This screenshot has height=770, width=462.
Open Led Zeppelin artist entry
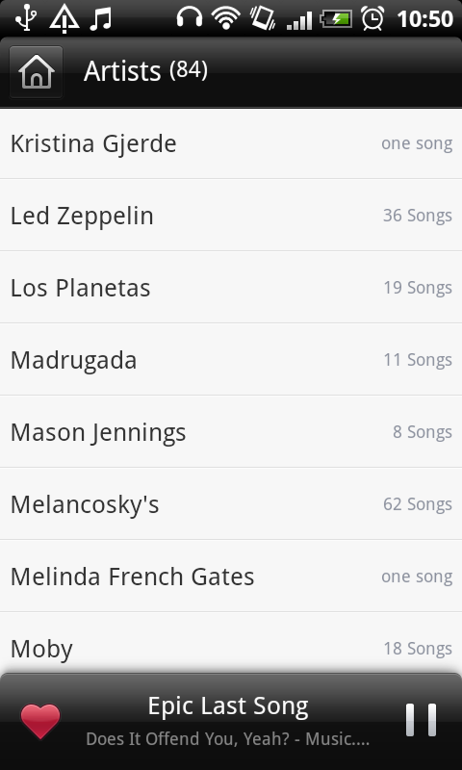[231, 216]
